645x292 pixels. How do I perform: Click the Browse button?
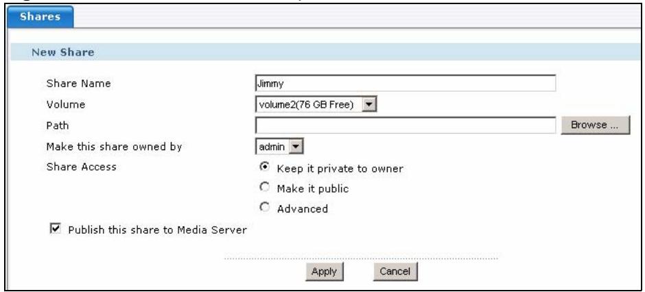[595, 125]
